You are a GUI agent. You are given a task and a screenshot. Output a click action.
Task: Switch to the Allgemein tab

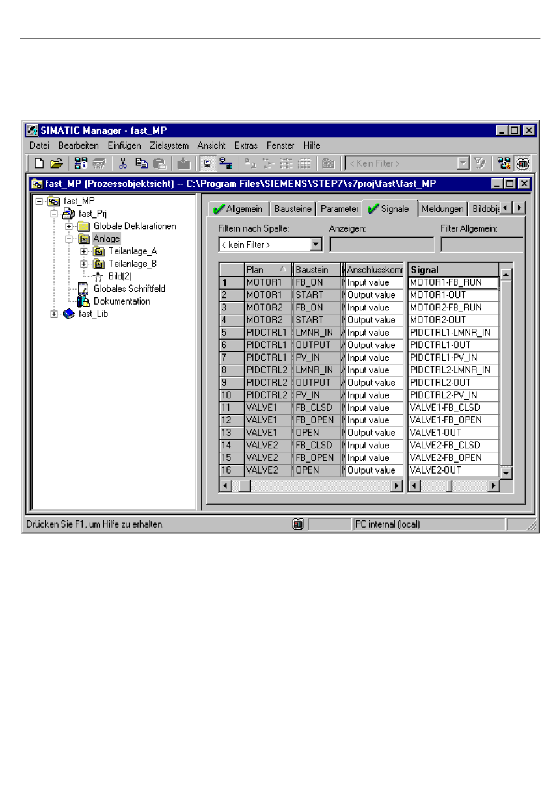coord(238,209)
